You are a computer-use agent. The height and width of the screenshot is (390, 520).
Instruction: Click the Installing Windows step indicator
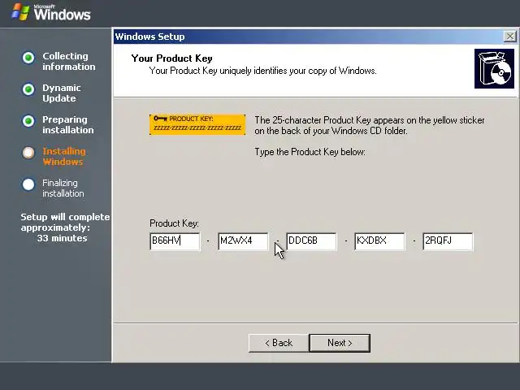point(28,153)
